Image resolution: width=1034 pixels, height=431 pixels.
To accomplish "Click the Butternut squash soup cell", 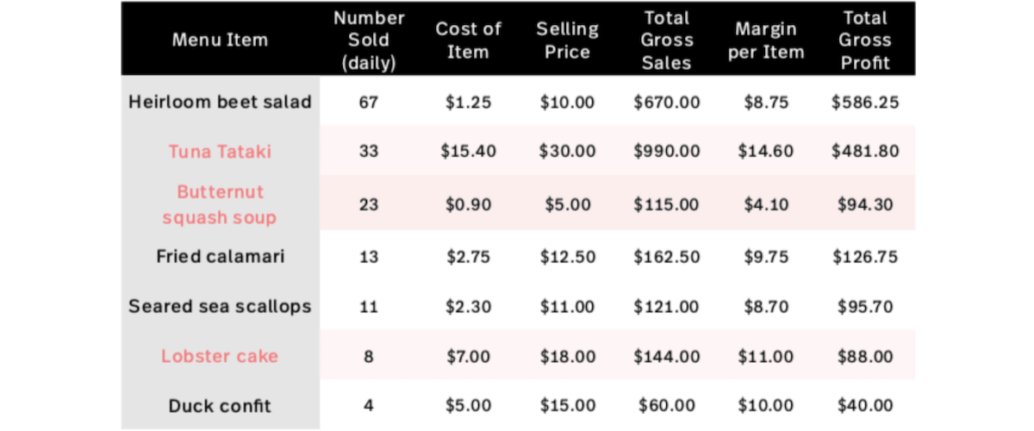I will point(220,204).
